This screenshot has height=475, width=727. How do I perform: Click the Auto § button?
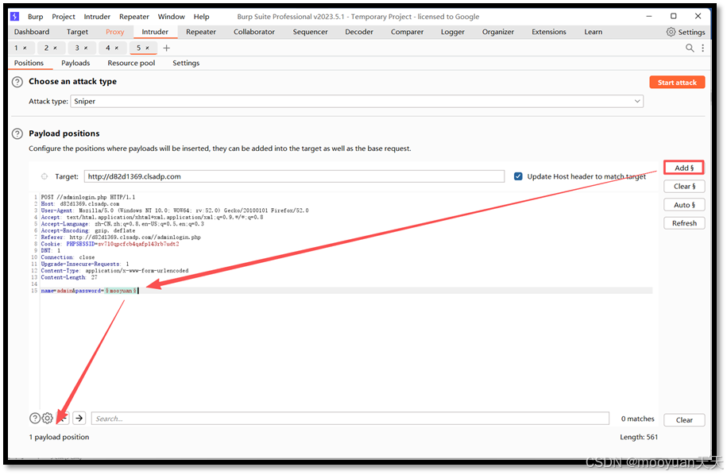coord(684,205)
